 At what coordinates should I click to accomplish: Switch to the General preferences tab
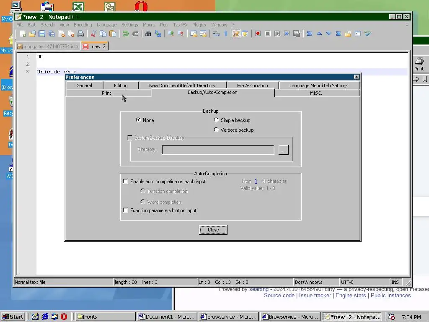point(84,86)
